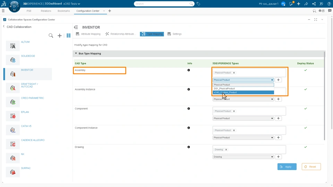The height and width of the screenshot is (187, 333).
Task: Collapse the side panel with the menu icon
Action: pyautogui.click(x=76, y=27)
